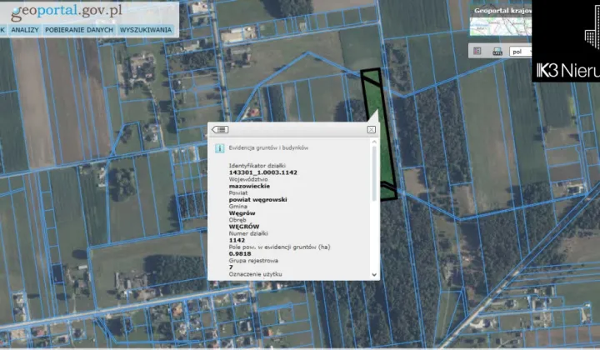Open the WYSZUKIWANIA menu

(x=145, y=30)
